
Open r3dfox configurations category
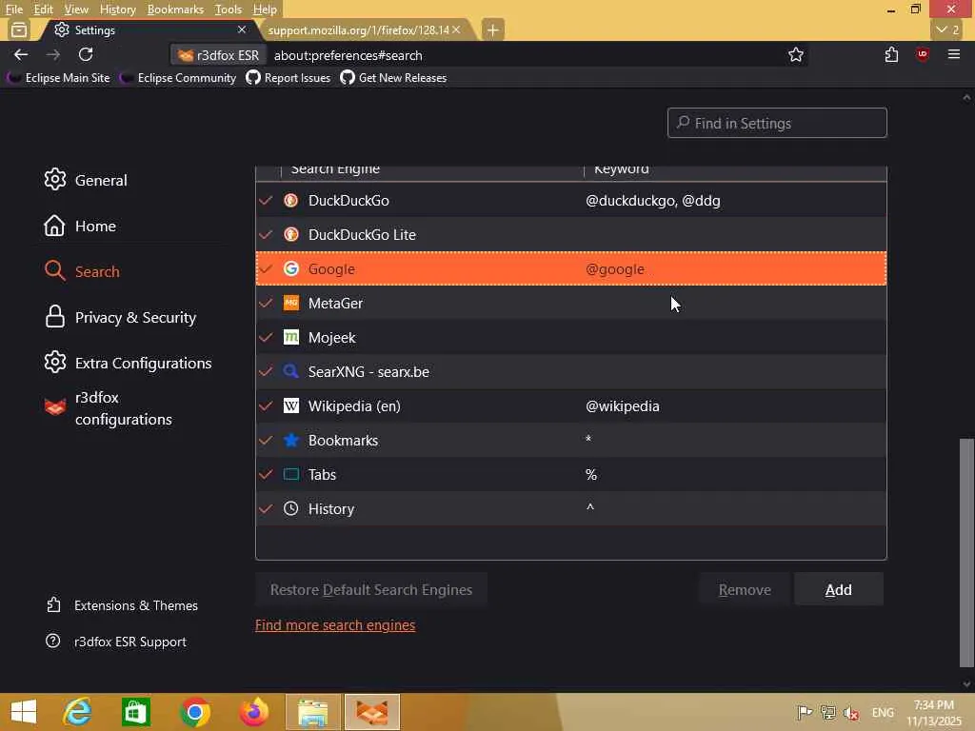109,407
